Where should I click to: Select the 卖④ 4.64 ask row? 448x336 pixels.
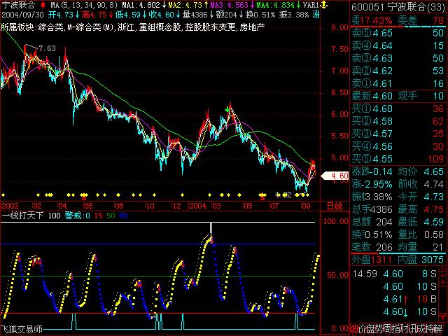398,45
